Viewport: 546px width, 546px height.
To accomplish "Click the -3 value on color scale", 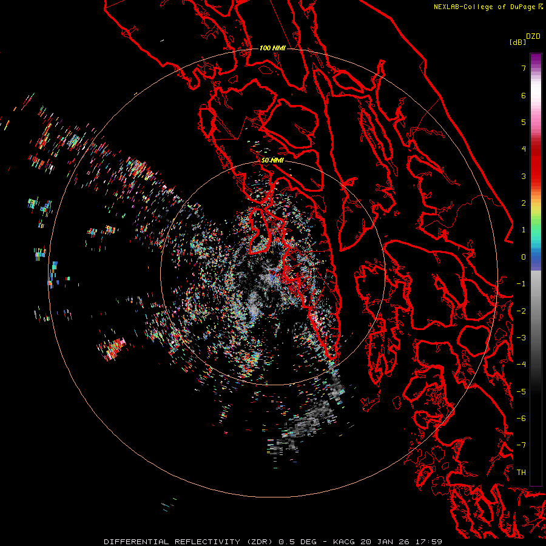I will 521,338.
